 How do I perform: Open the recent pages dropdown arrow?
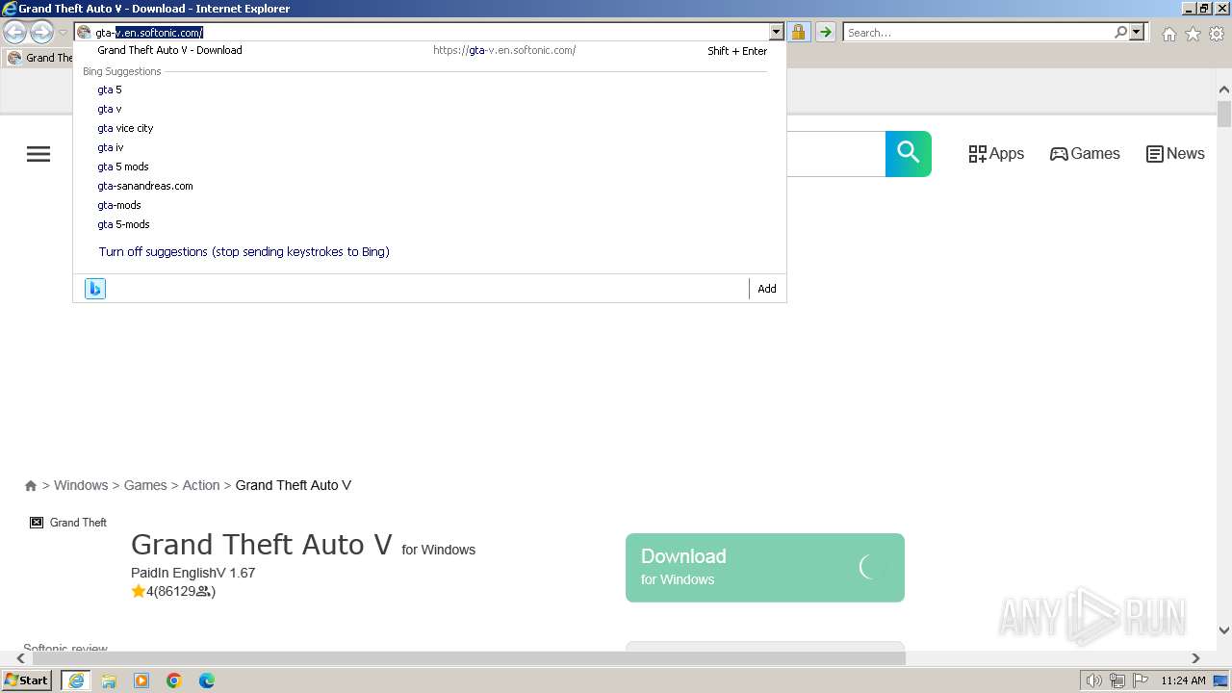pyautogui.click(x=63, y=33)
